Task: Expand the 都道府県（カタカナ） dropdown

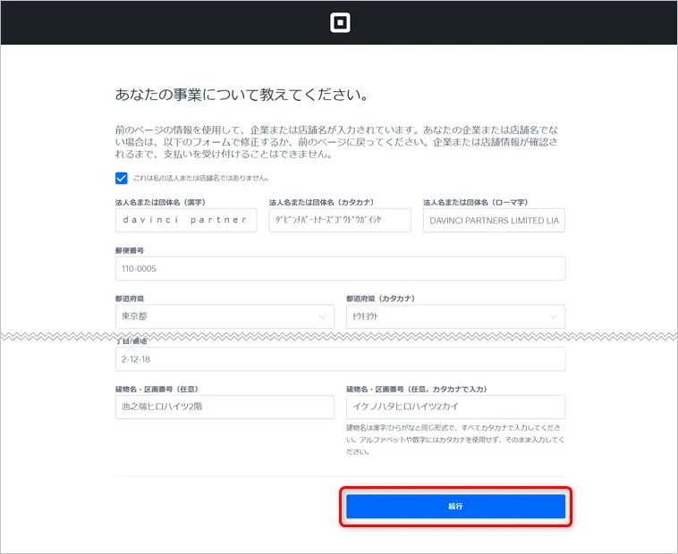Action: [454, 316]
